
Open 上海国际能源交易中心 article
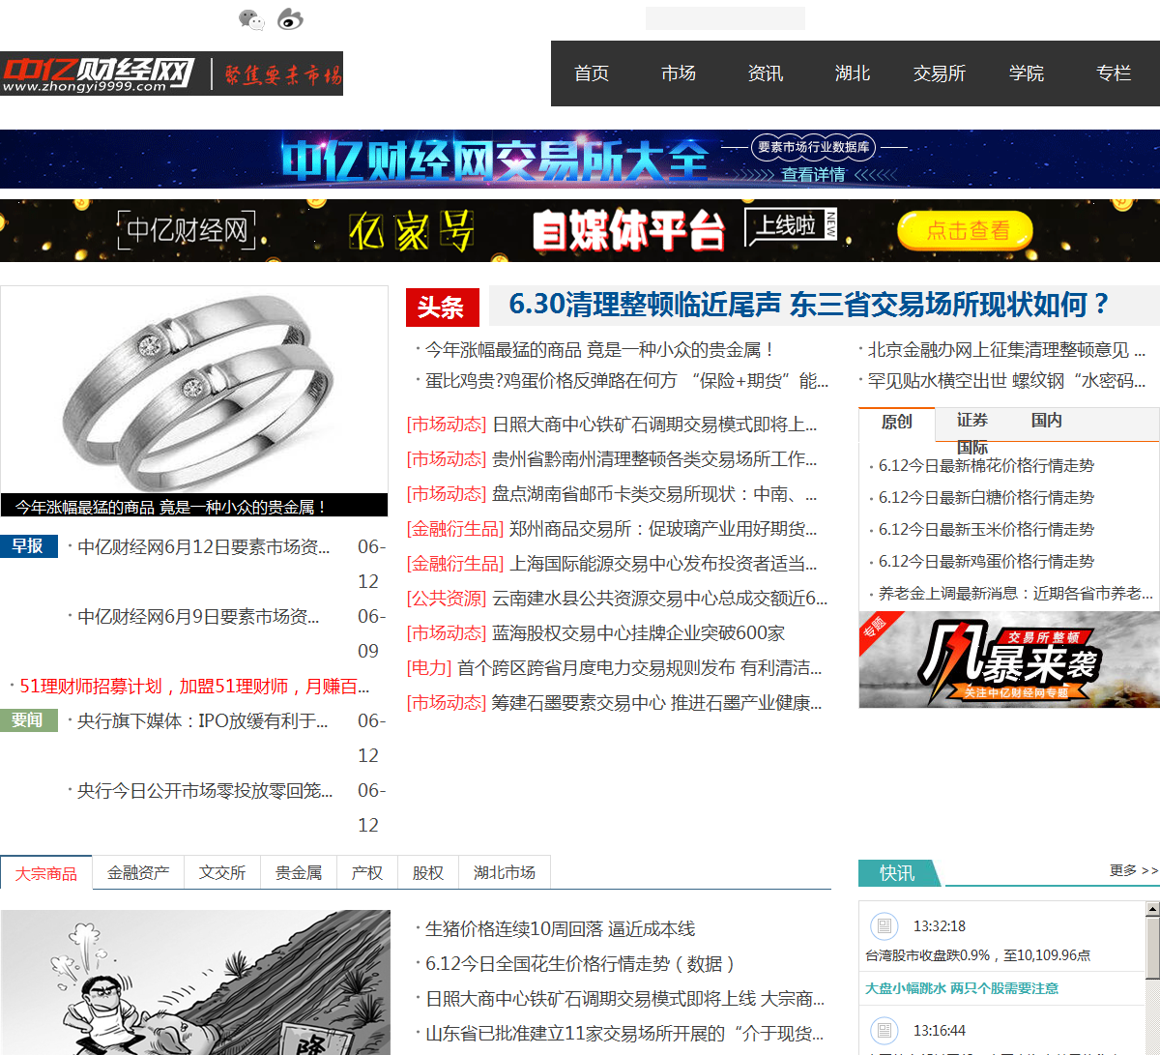[663, 564]
